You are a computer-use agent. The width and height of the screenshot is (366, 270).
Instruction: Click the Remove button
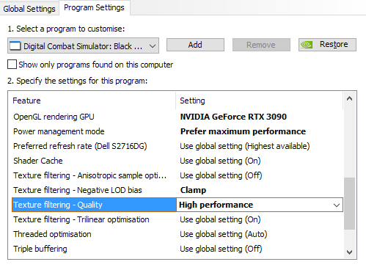(x=261, y=45)
